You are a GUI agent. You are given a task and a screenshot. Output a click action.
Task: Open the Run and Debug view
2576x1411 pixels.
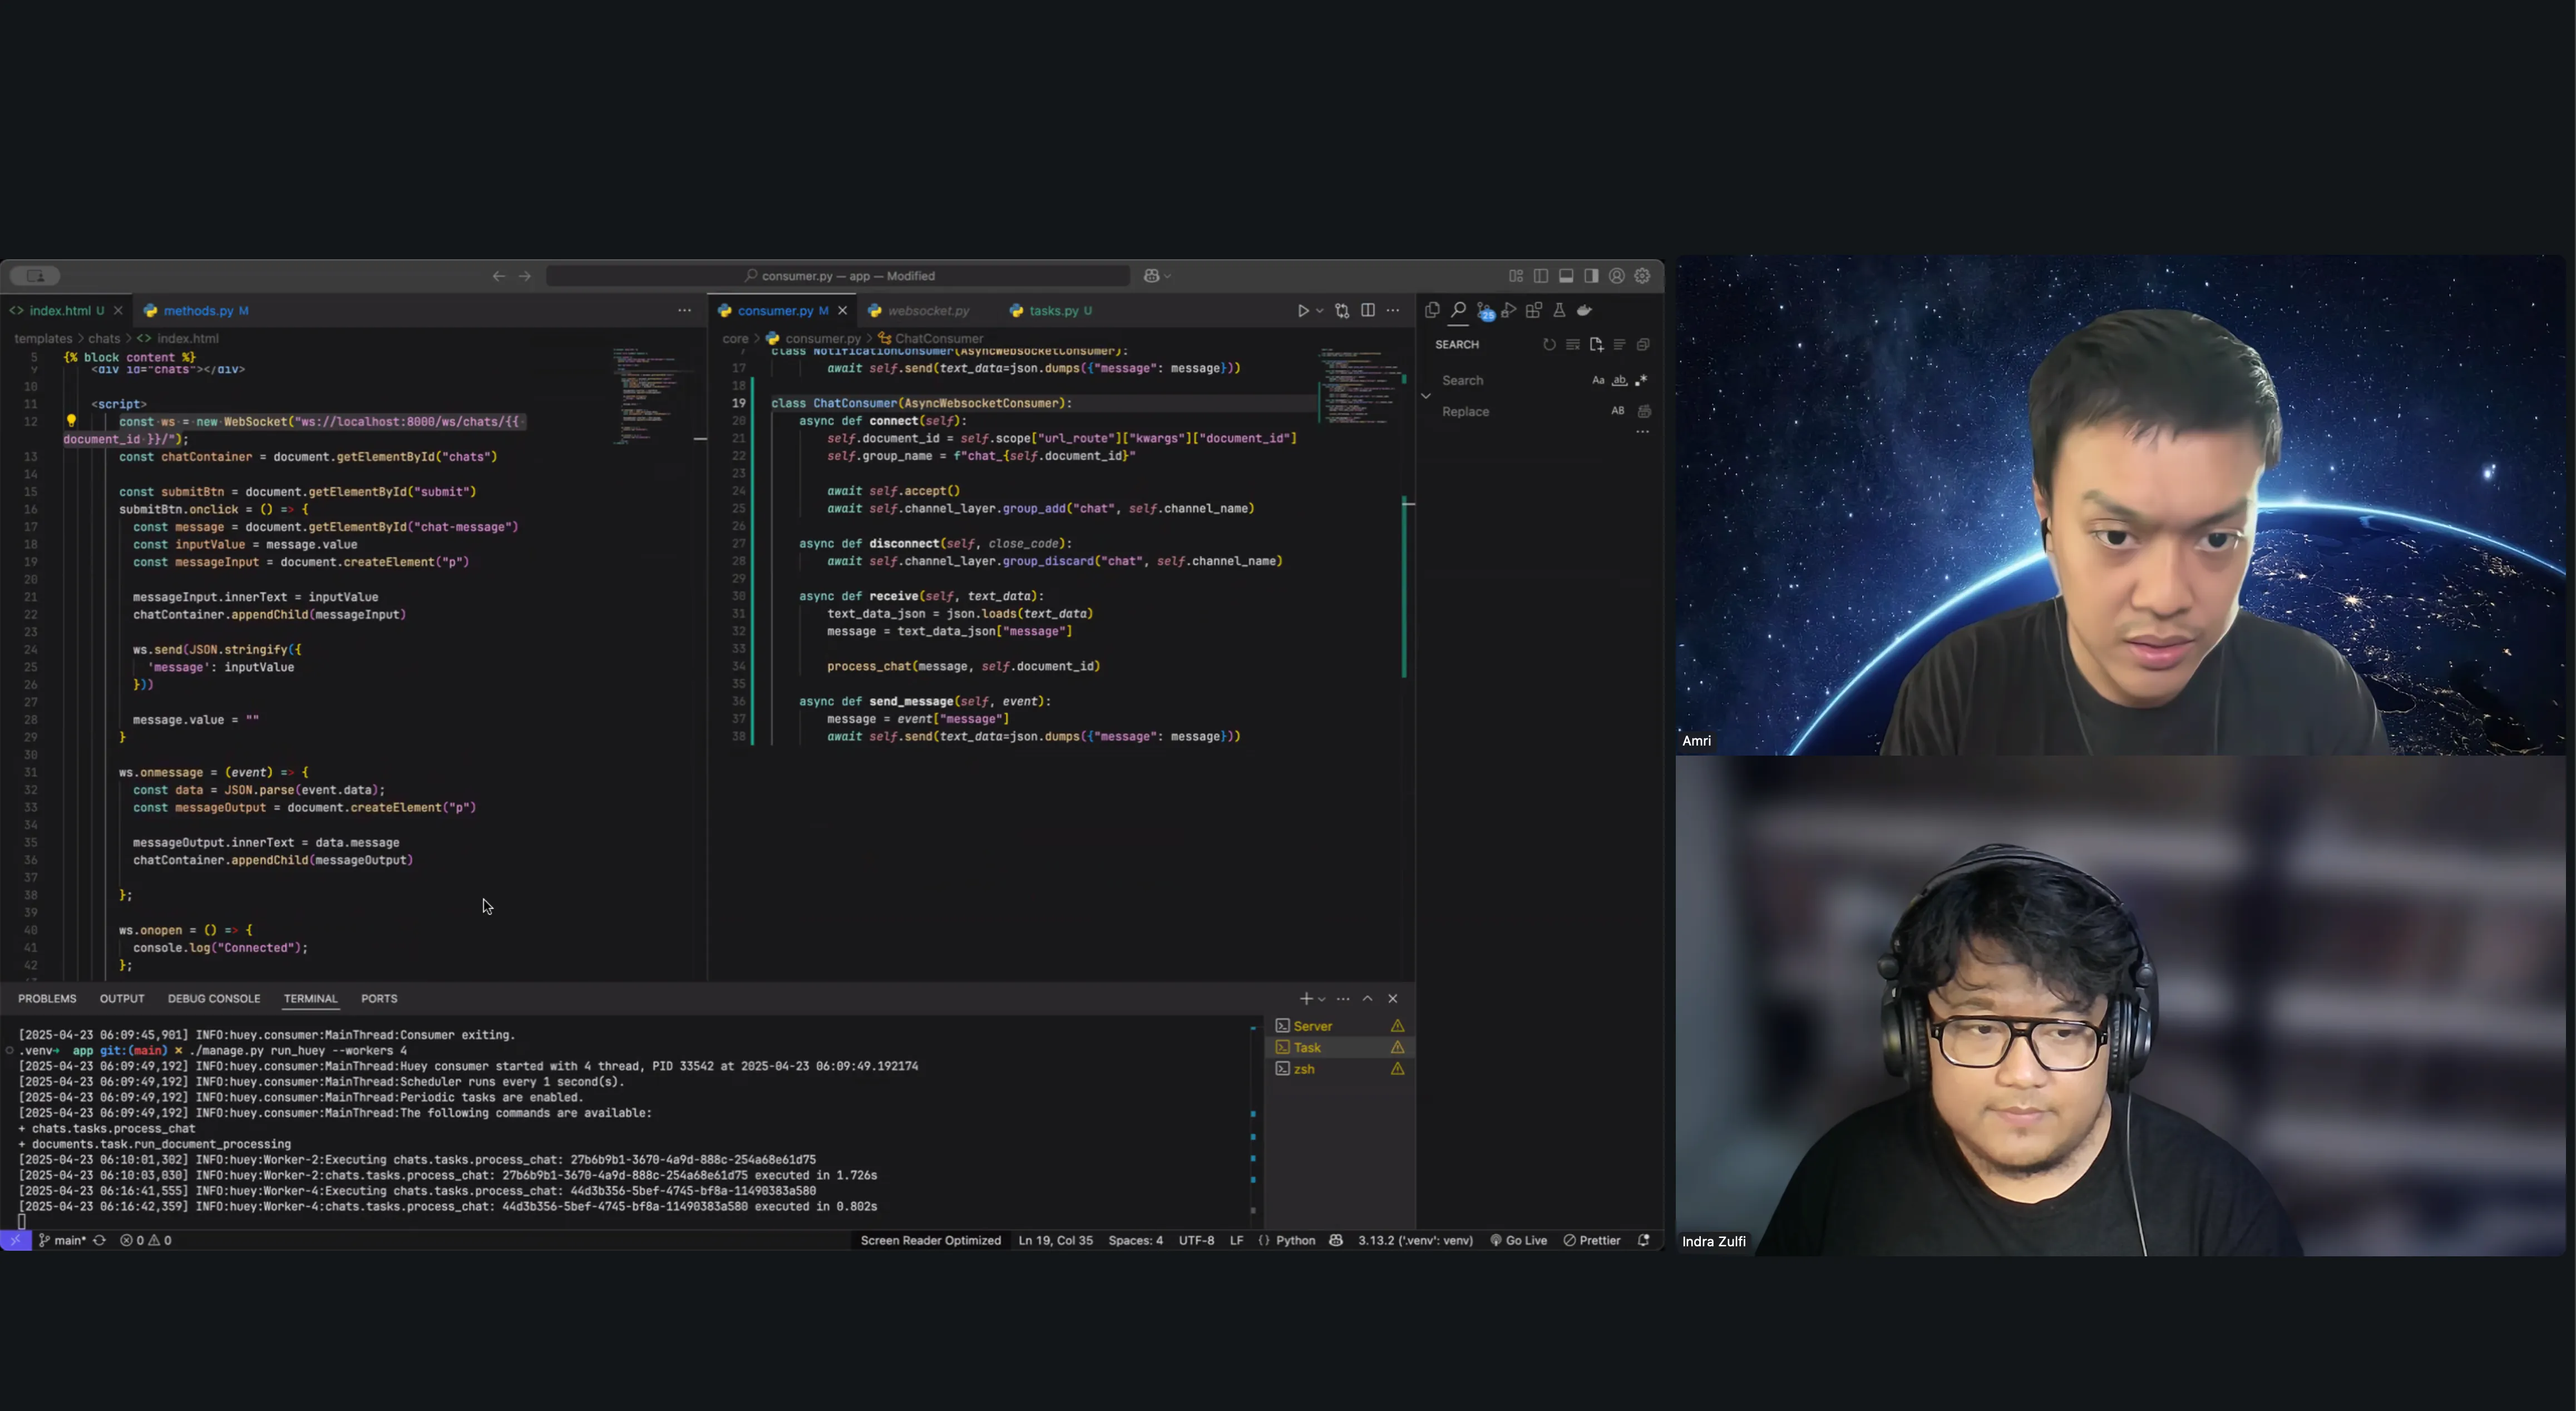click(x=1509, y=310)
